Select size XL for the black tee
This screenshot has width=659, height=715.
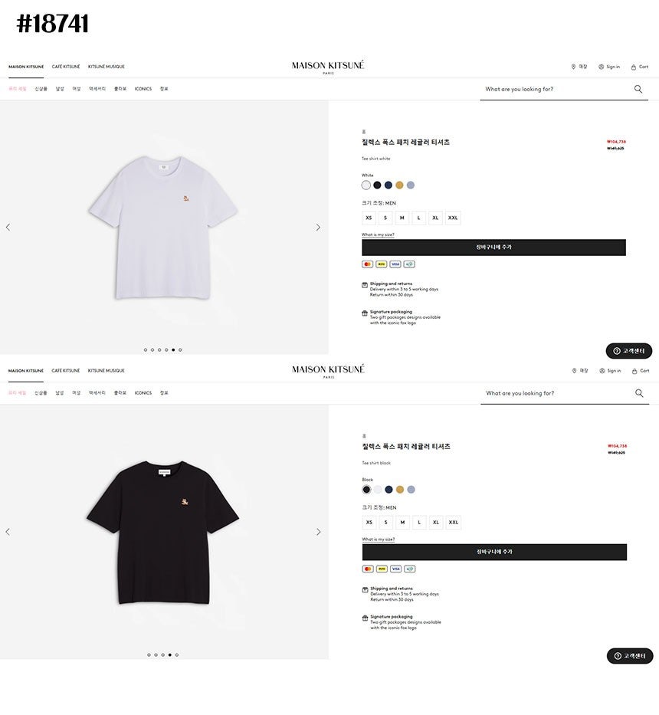pos(436,523)
